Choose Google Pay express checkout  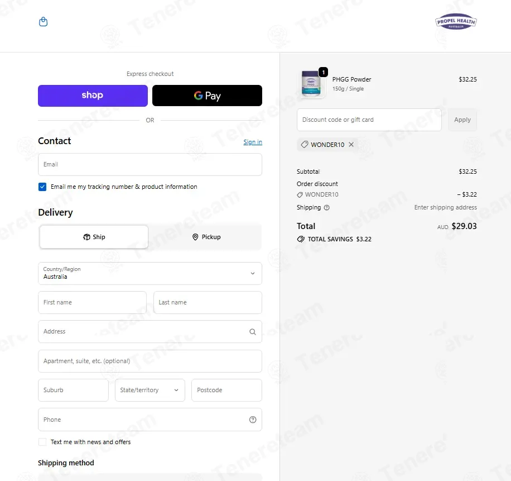coord(208,96)
